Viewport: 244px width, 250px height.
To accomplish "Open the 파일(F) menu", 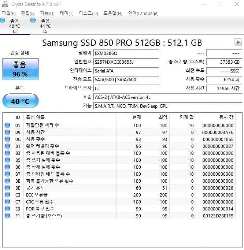I will 9,14.
